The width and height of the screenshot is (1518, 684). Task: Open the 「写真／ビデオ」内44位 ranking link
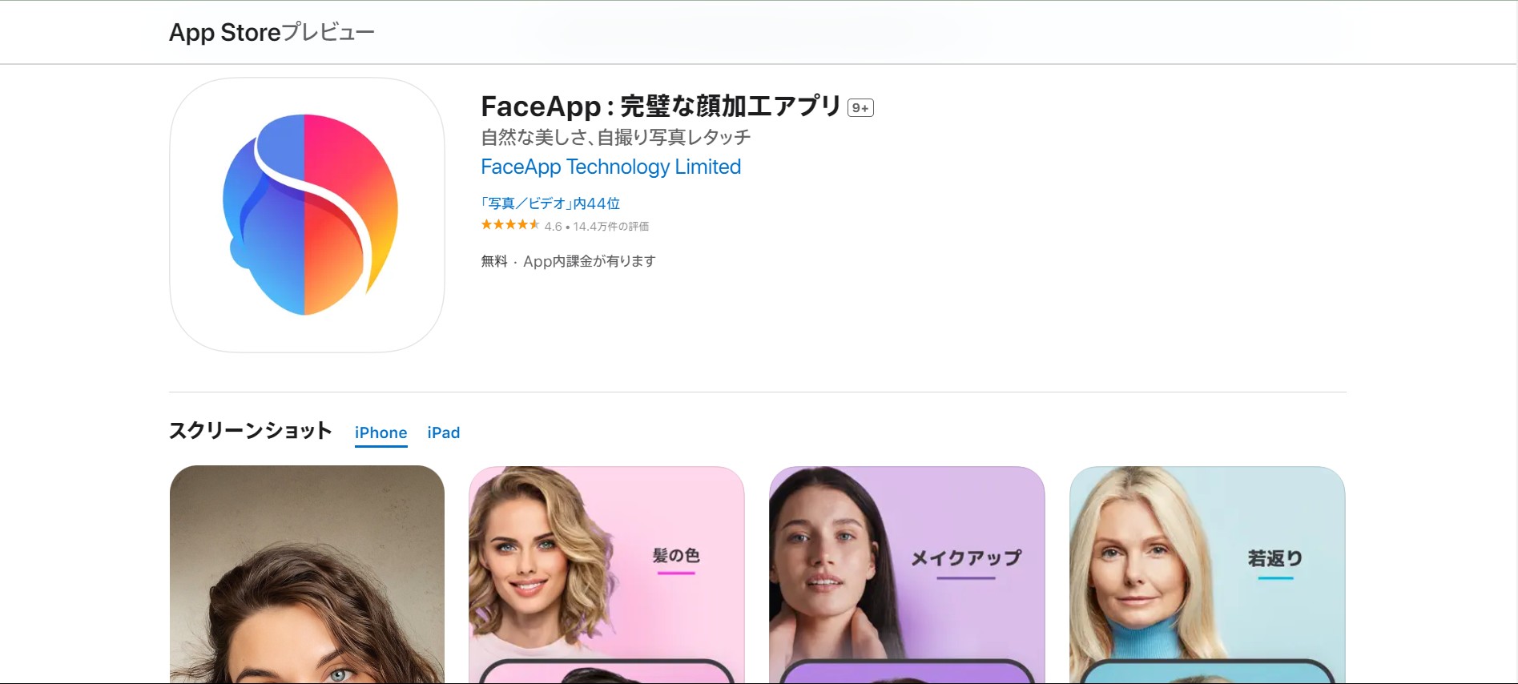(x=550, y=203)
